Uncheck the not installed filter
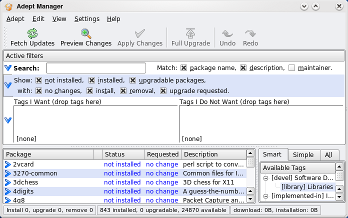The width and height of the screenshot is (348, 218). click(x=38, y=80)
